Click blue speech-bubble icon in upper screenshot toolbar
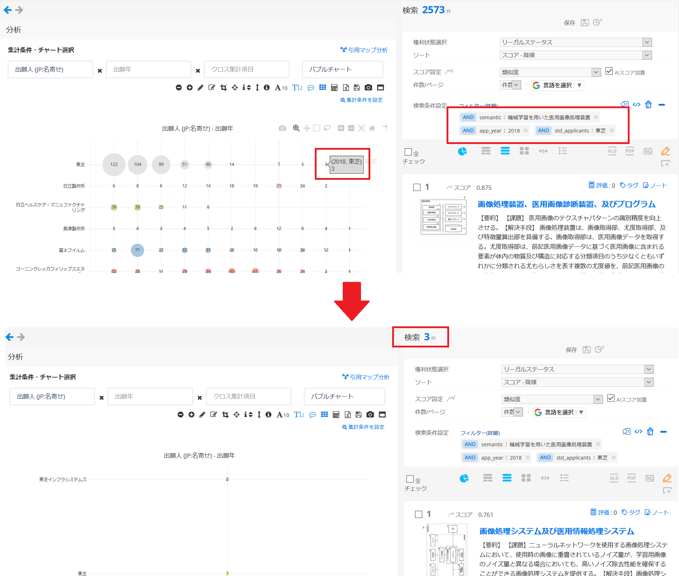The height and width of the screenshot is (576, 679). [311, 88]
